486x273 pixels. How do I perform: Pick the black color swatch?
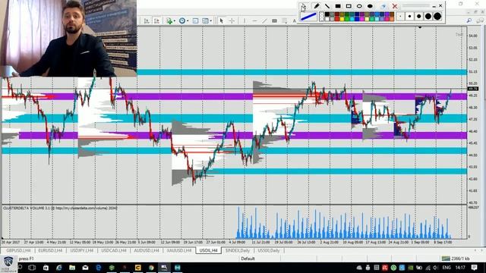tap(327, 14)
